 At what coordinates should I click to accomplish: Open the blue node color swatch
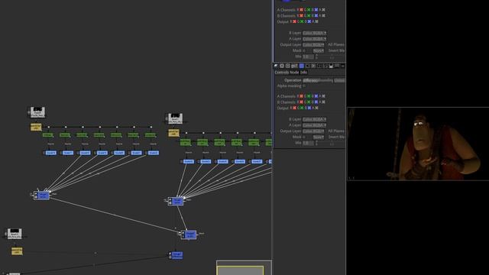coord(301,66)
